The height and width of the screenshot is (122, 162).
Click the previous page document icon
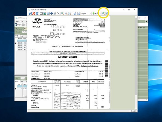click(x=75, y=13)
